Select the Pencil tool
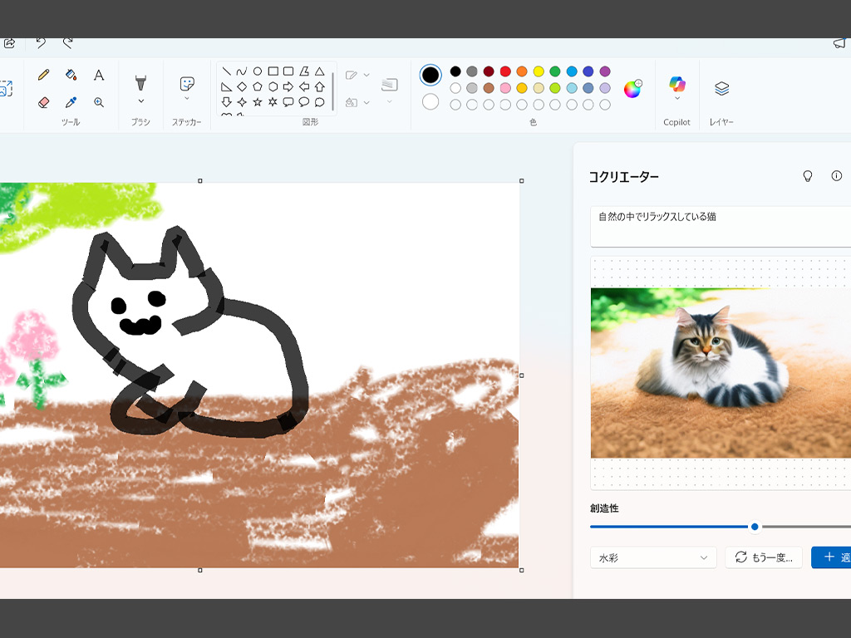Image resolution: width=851 pixels, height=638 pixels. click(x=44, y=75)
